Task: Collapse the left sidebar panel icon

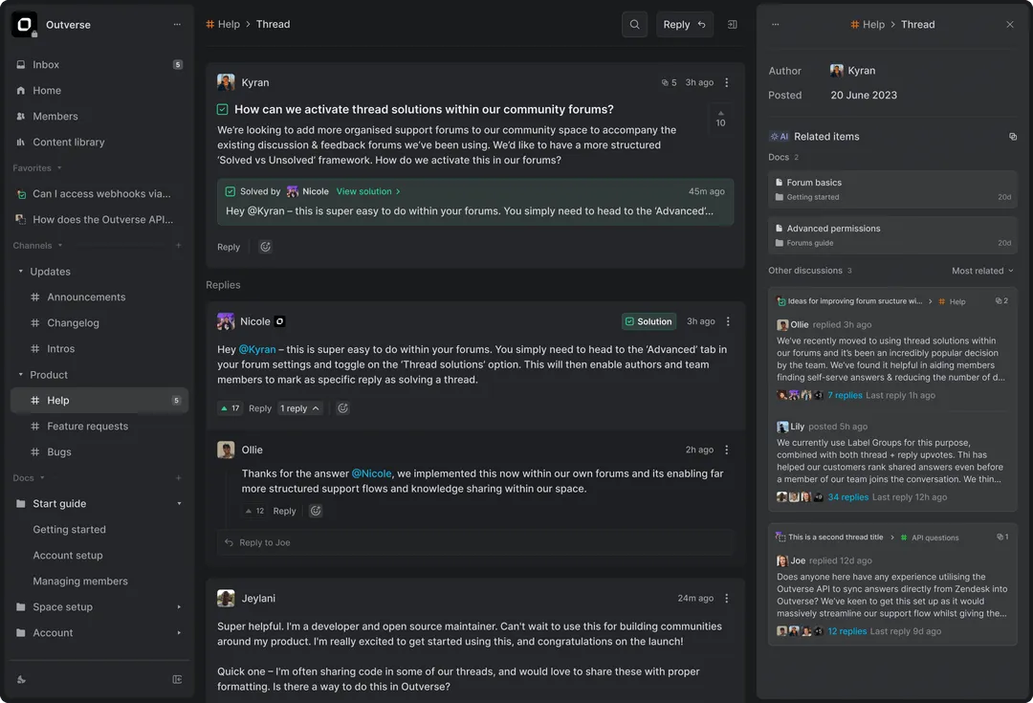Action: pos(177,679)
